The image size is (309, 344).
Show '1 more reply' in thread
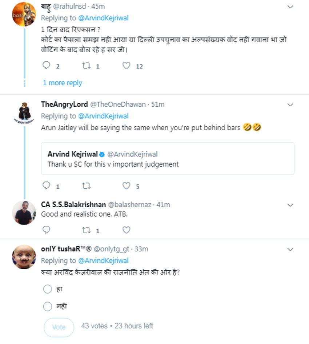tap(63, 83)
